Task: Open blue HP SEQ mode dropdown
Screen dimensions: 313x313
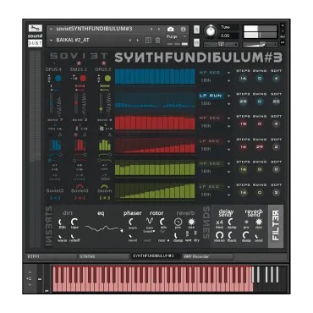Action: point(228,73)
